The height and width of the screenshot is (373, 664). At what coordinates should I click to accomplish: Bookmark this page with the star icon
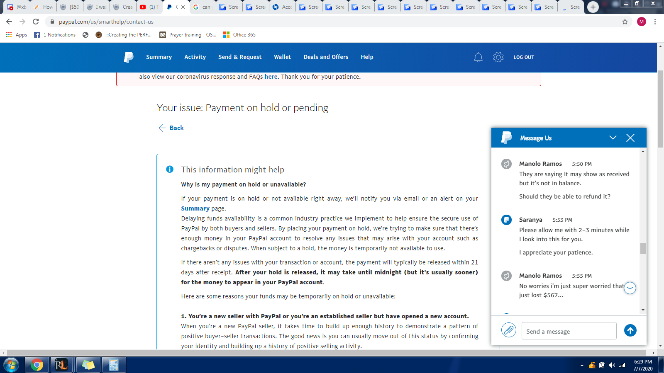[x=625, y=22]
